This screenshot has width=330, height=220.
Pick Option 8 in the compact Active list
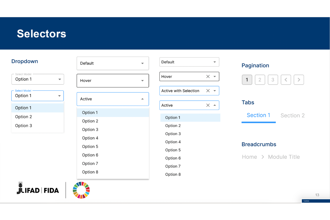173,174
